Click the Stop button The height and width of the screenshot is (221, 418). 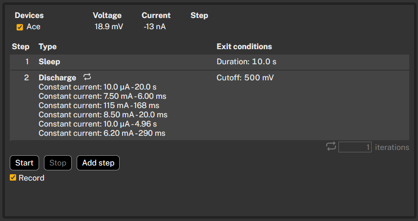(x=58, y=163)
